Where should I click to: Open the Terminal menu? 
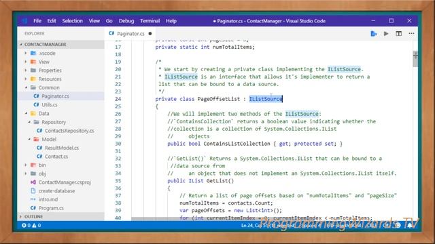coord(150,21)
